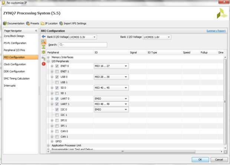Image resolution: width=230 pixels, height=165 pixels.
Task: Enable the USB 1 checkbox
Action: (x=57, y=82)
